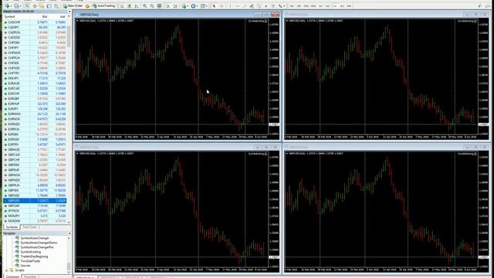Select the EURGBP symbol row
Viewport: 494px width, 278px height.
35,99
